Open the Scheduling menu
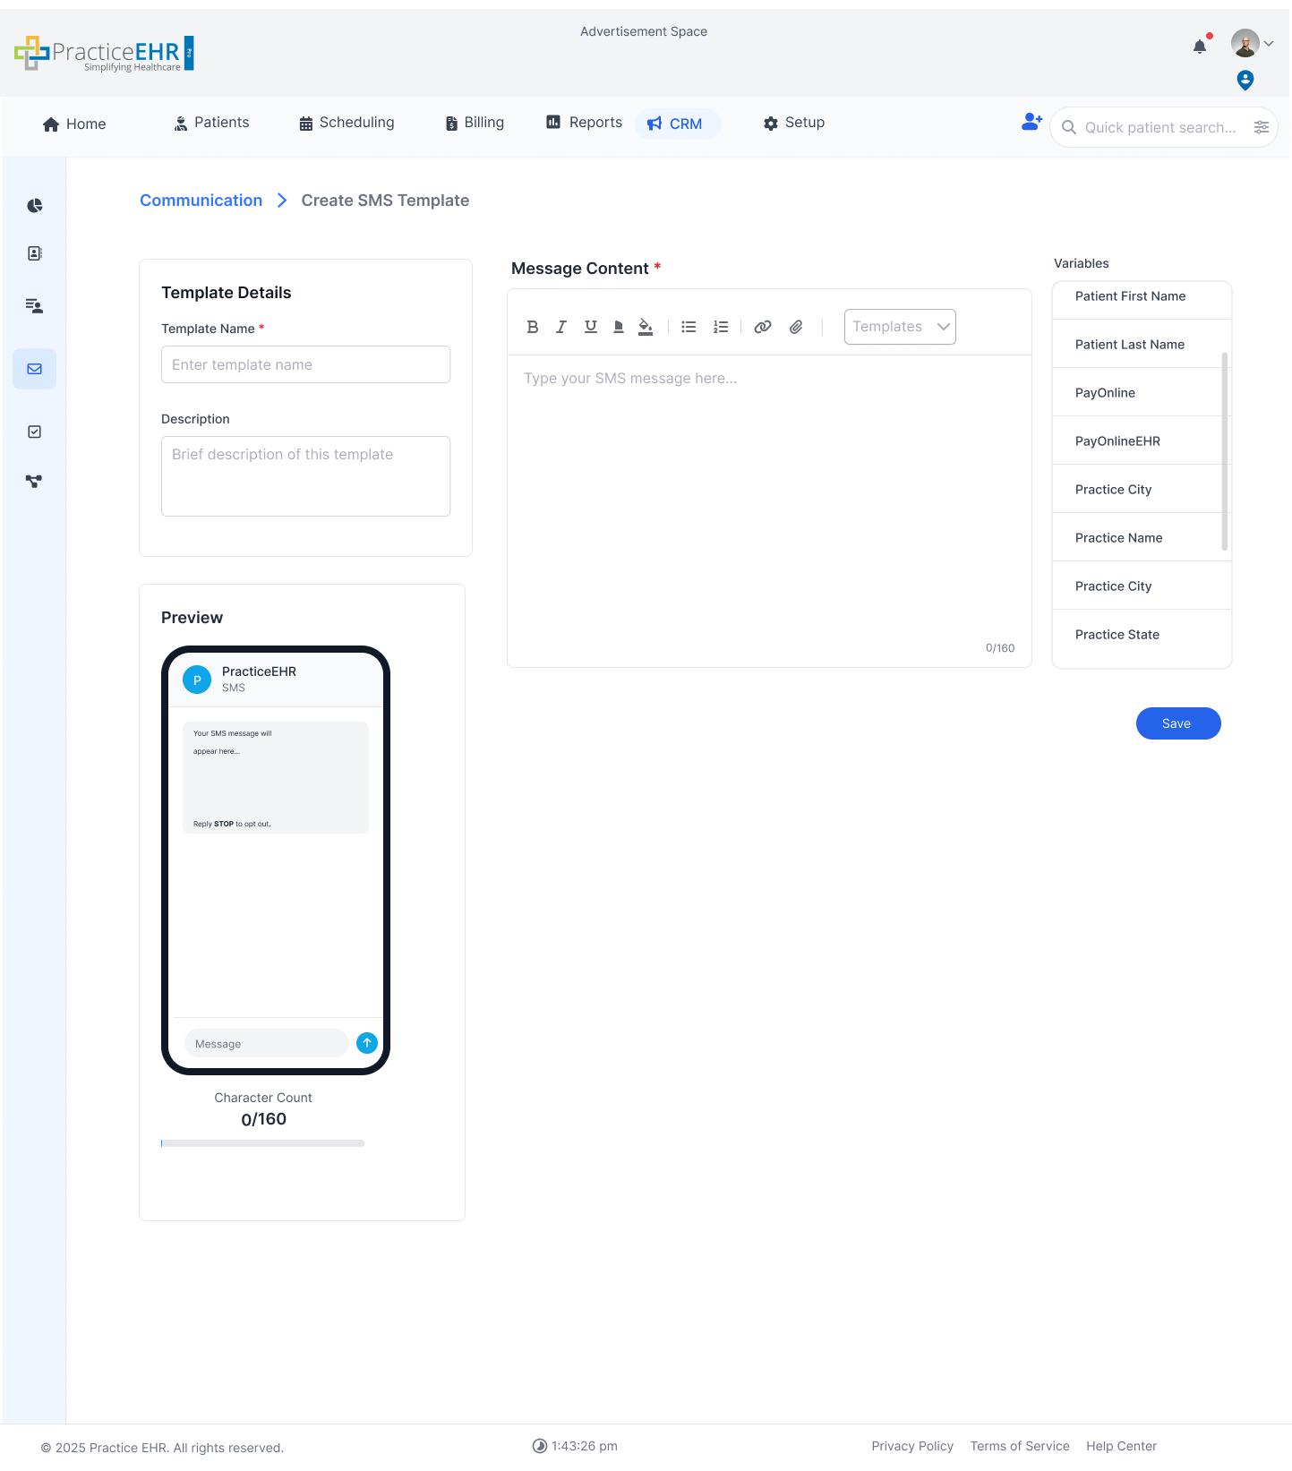This screenshot has height=1471, width=1292. pyautogui.click(x=347, y=123)
